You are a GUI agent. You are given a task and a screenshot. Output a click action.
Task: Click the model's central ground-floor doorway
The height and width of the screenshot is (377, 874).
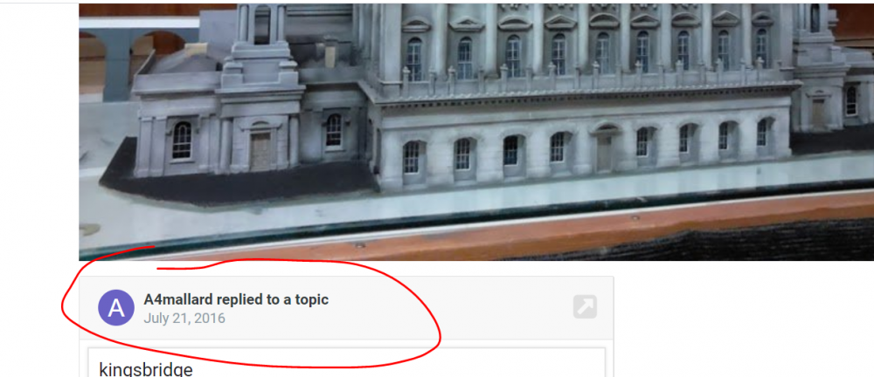click(x=605, y=150)
